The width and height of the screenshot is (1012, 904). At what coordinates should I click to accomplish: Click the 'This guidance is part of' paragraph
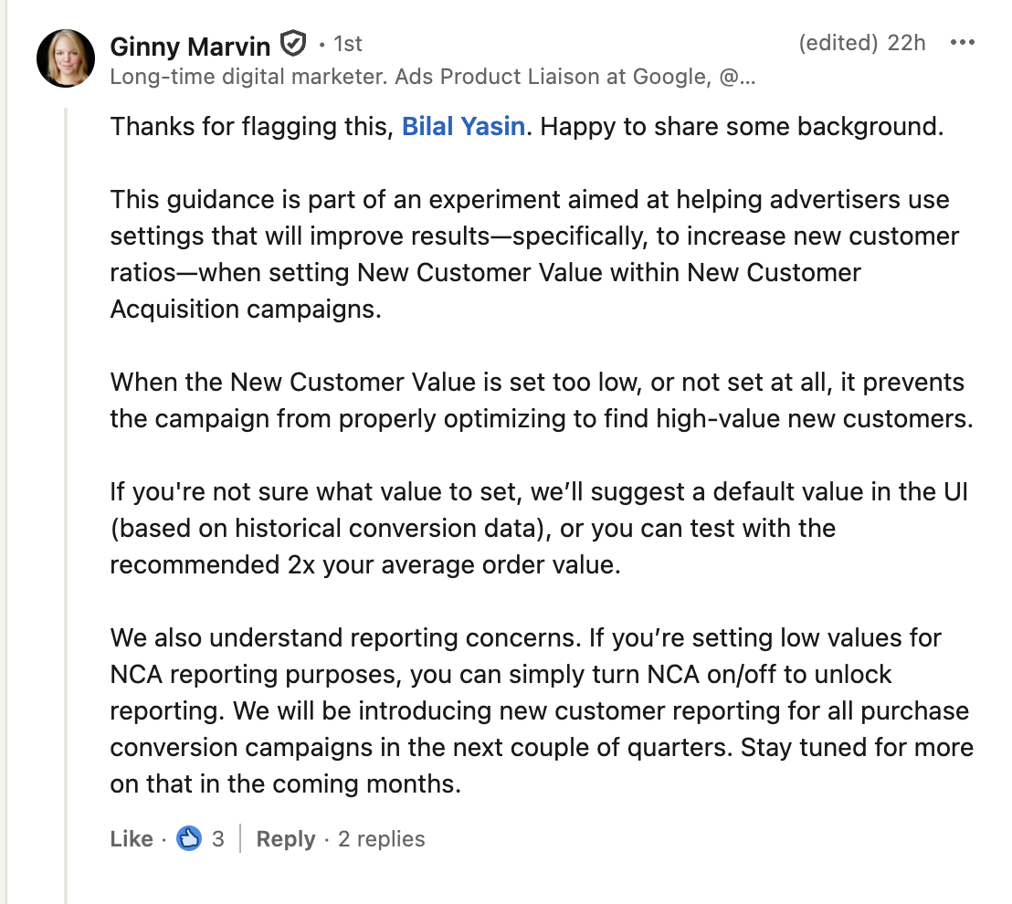pyautogui.click(x=530, y=254)
